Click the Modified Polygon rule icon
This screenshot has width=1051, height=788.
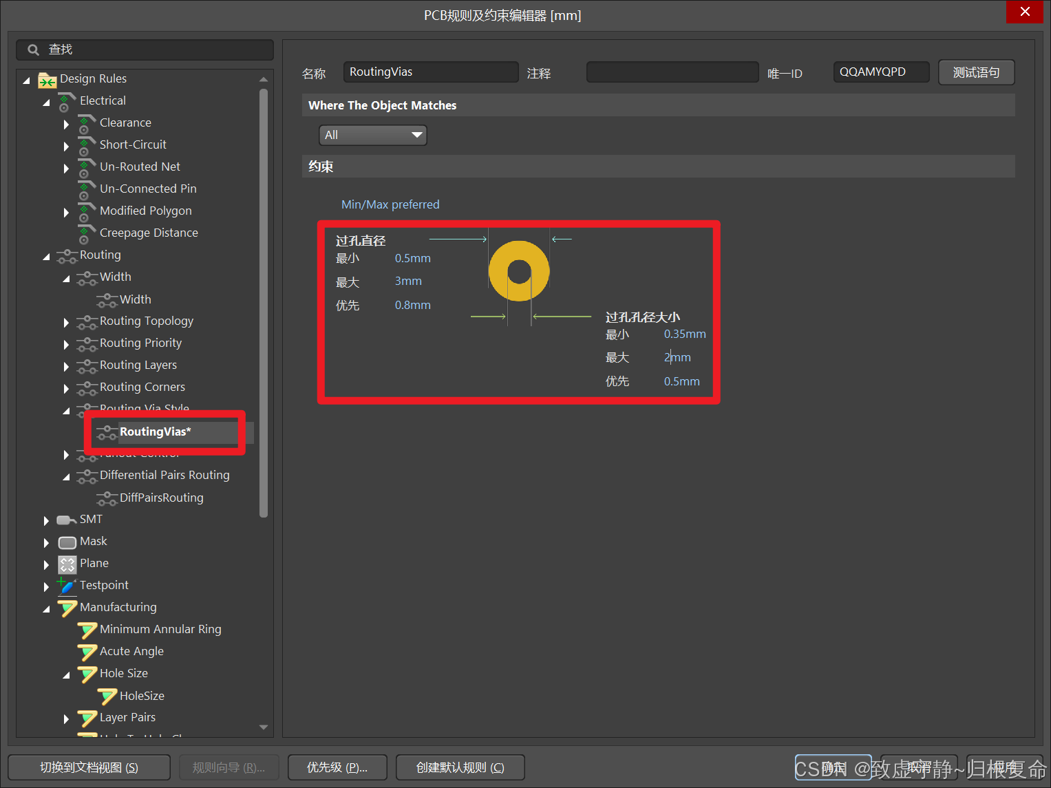tap(87, 212)
